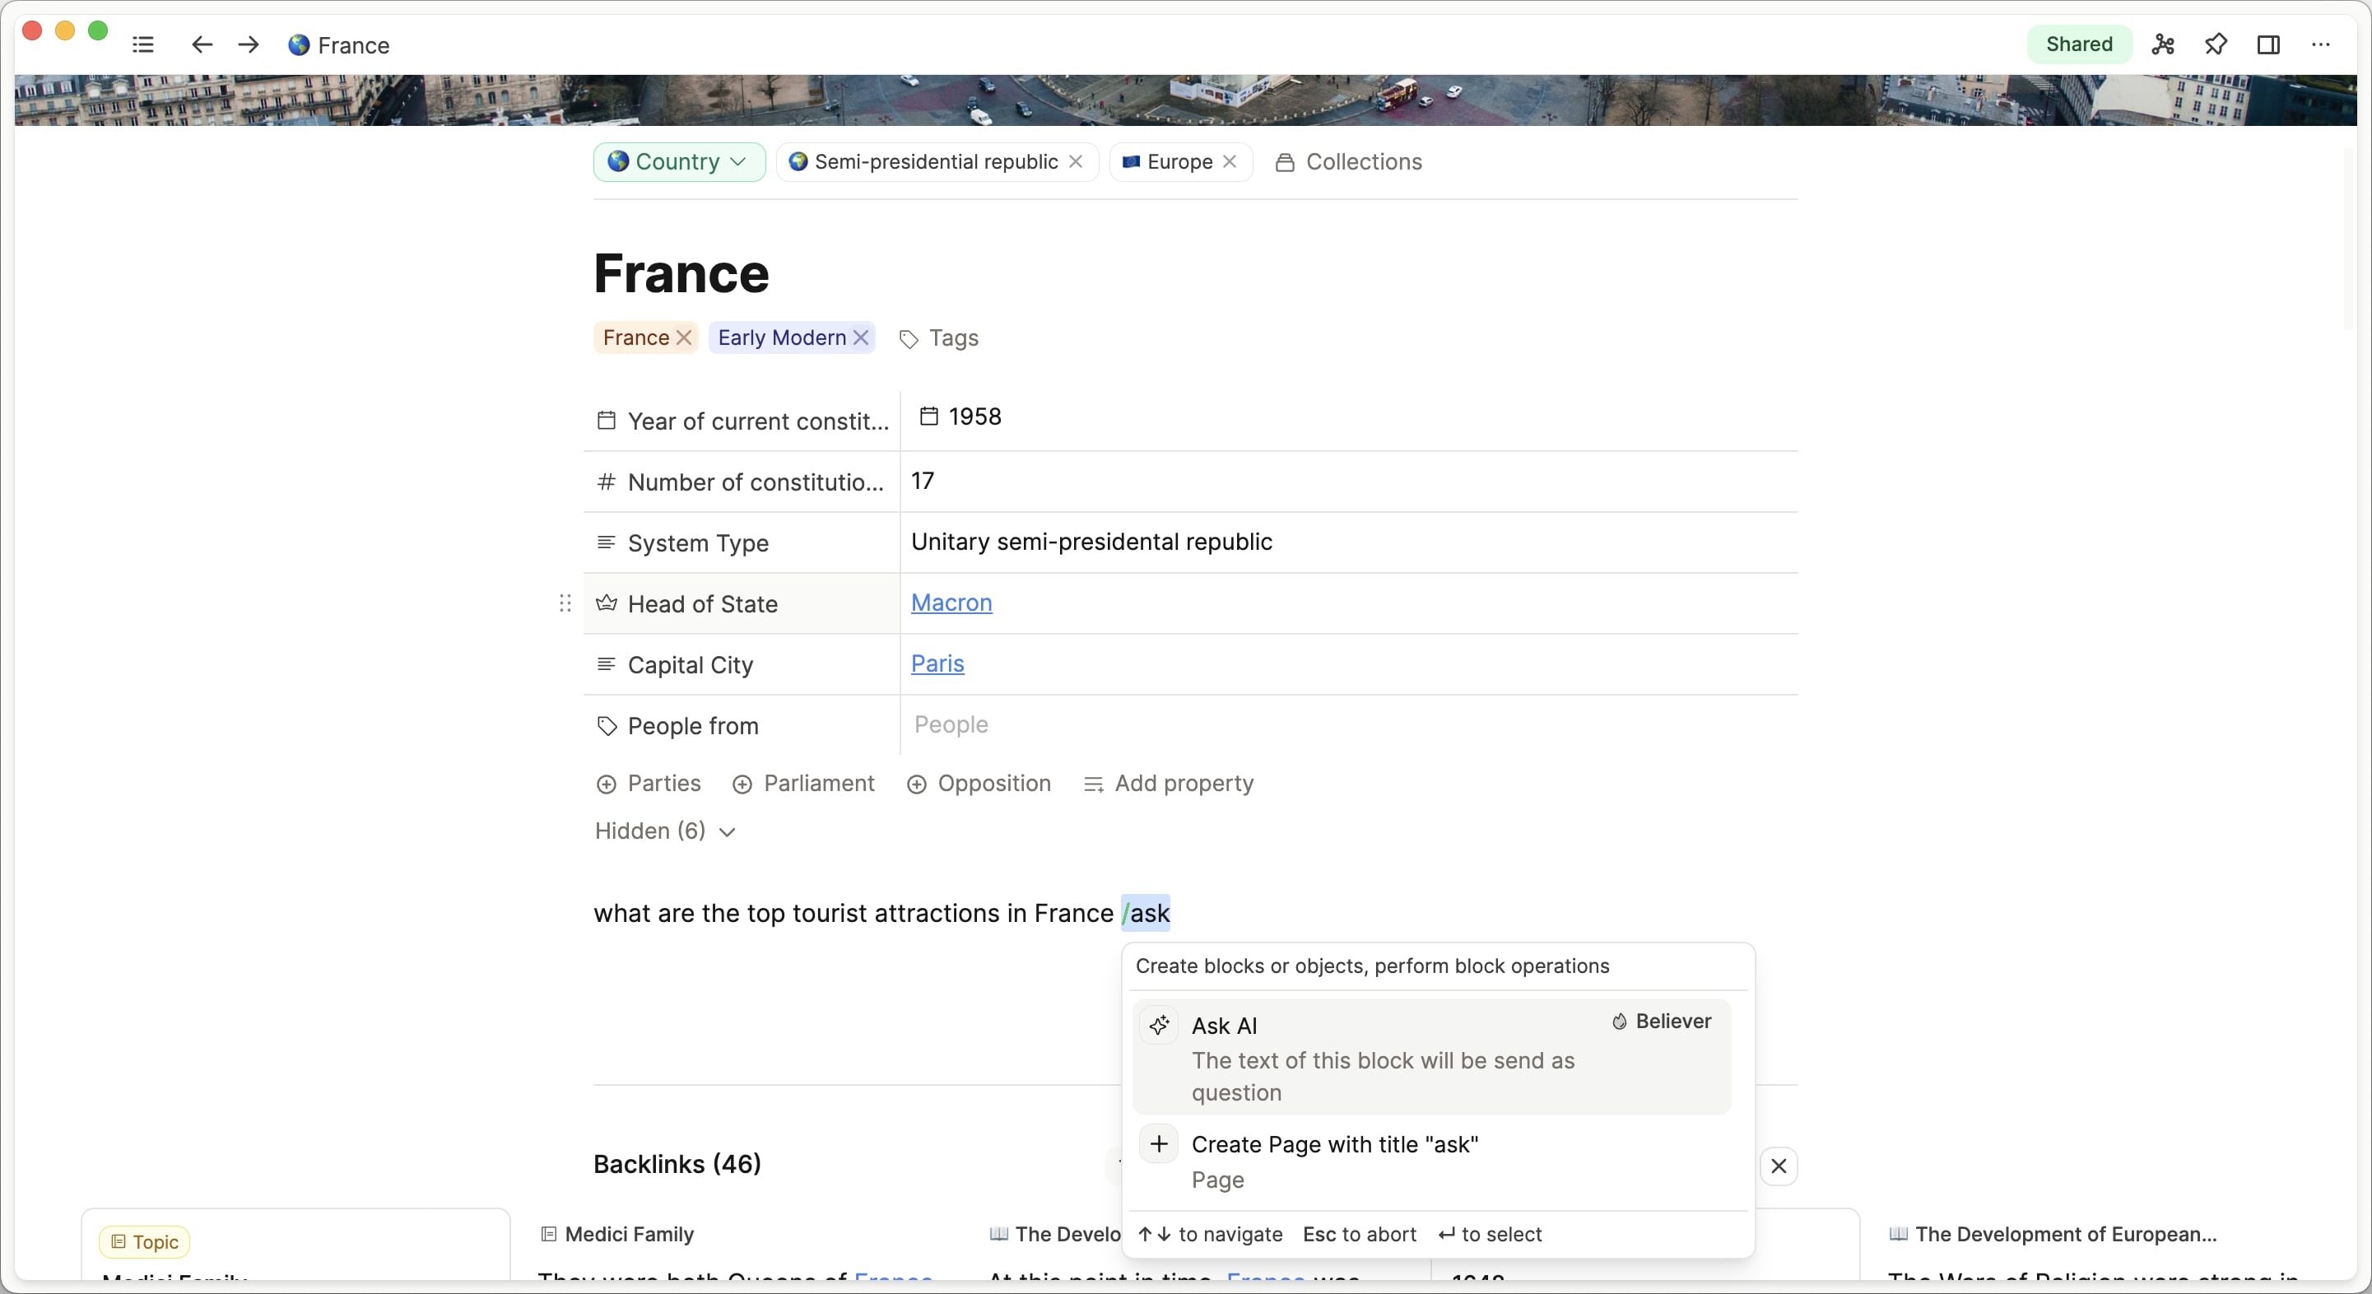
Task: Click the Shared button in top right
Action: click(2079, 44)
